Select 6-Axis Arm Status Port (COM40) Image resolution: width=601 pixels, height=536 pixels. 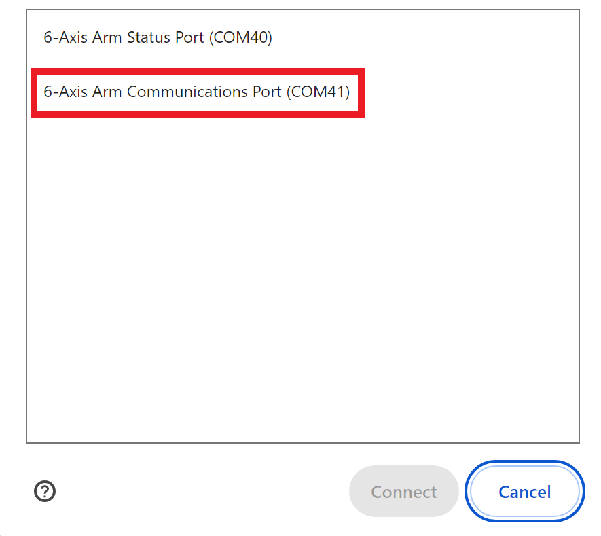pos(158,37)
